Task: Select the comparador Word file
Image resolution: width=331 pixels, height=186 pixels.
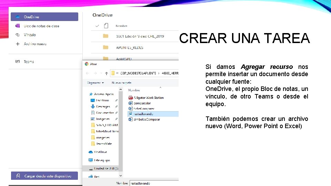Action: [142, 103]
